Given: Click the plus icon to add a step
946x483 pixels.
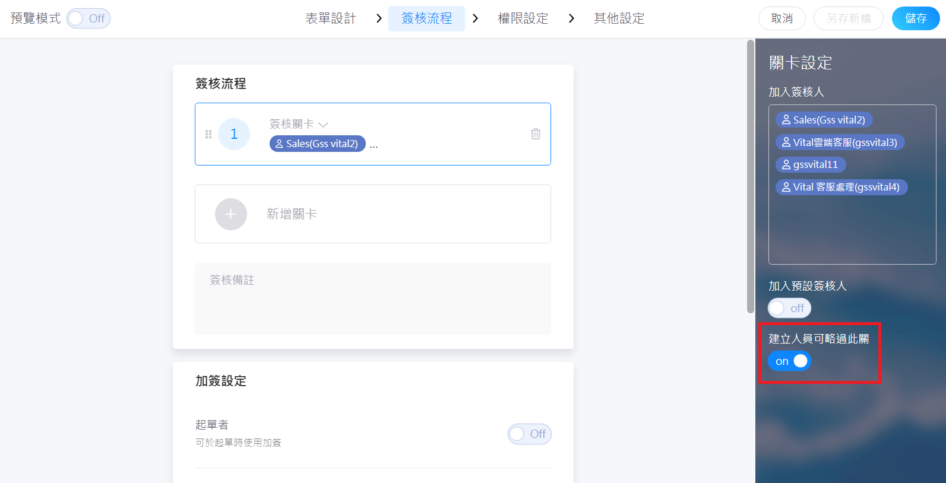Looking at the screenshot, I should coord(231,214).
